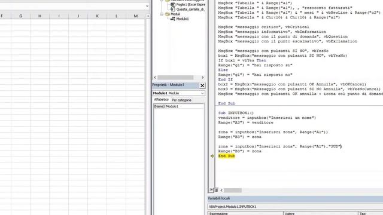
Task: Click the Sub INPUTBOX1() code line
Action: click(x=236, y=113)
